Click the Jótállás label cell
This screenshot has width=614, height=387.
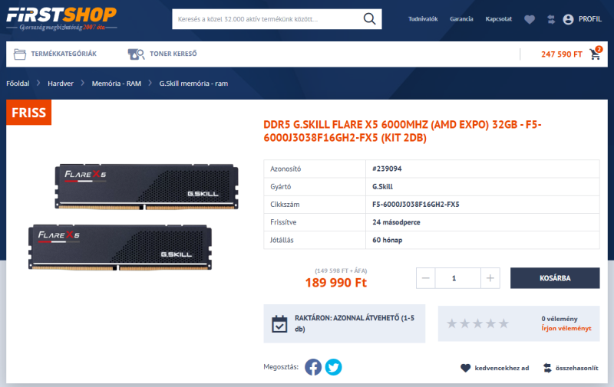(315, 240)
